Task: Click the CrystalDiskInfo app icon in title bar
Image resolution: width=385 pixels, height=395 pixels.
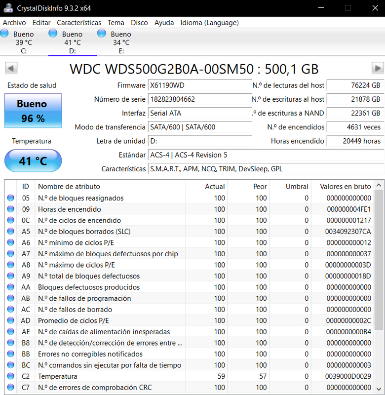Action: point(8,8)
